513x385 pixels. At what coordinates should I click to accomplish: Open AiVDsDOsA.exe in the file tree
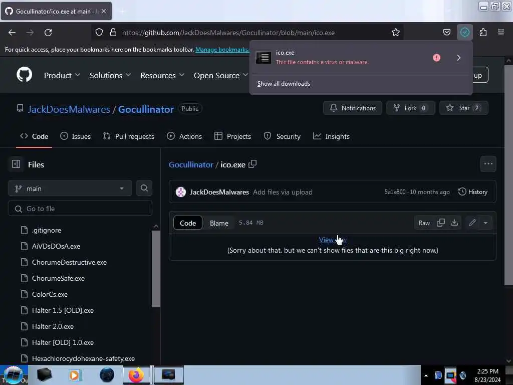point(56,246)
